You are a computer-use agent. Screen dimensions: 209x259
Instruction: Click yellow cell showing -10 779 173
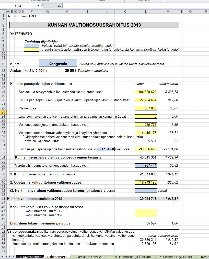[x=146, y=182]
